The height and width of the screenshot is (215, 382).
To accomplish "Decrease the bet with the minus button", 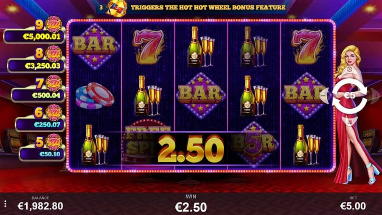I will [x=324, y=96].
